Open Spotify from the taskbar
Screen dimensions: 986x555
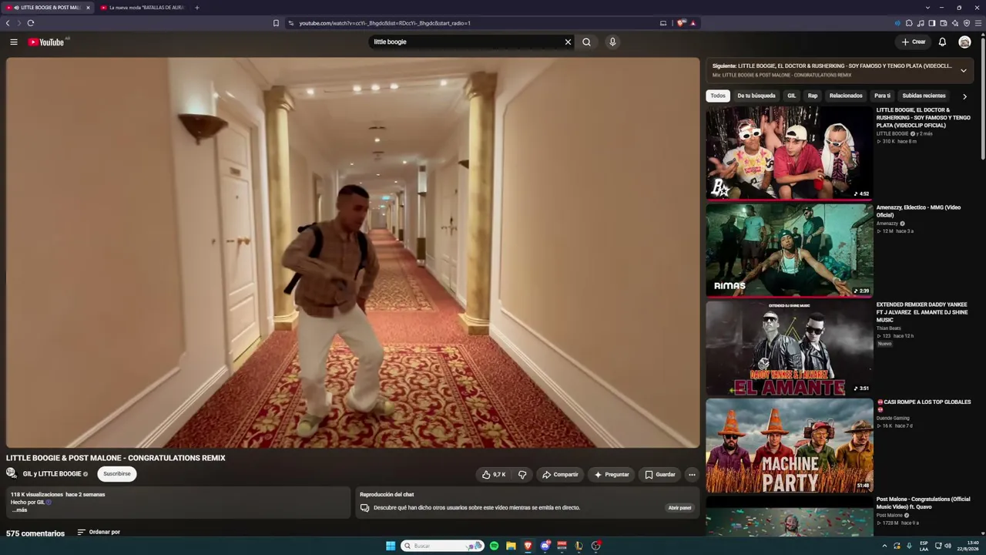tap(494, 546)
